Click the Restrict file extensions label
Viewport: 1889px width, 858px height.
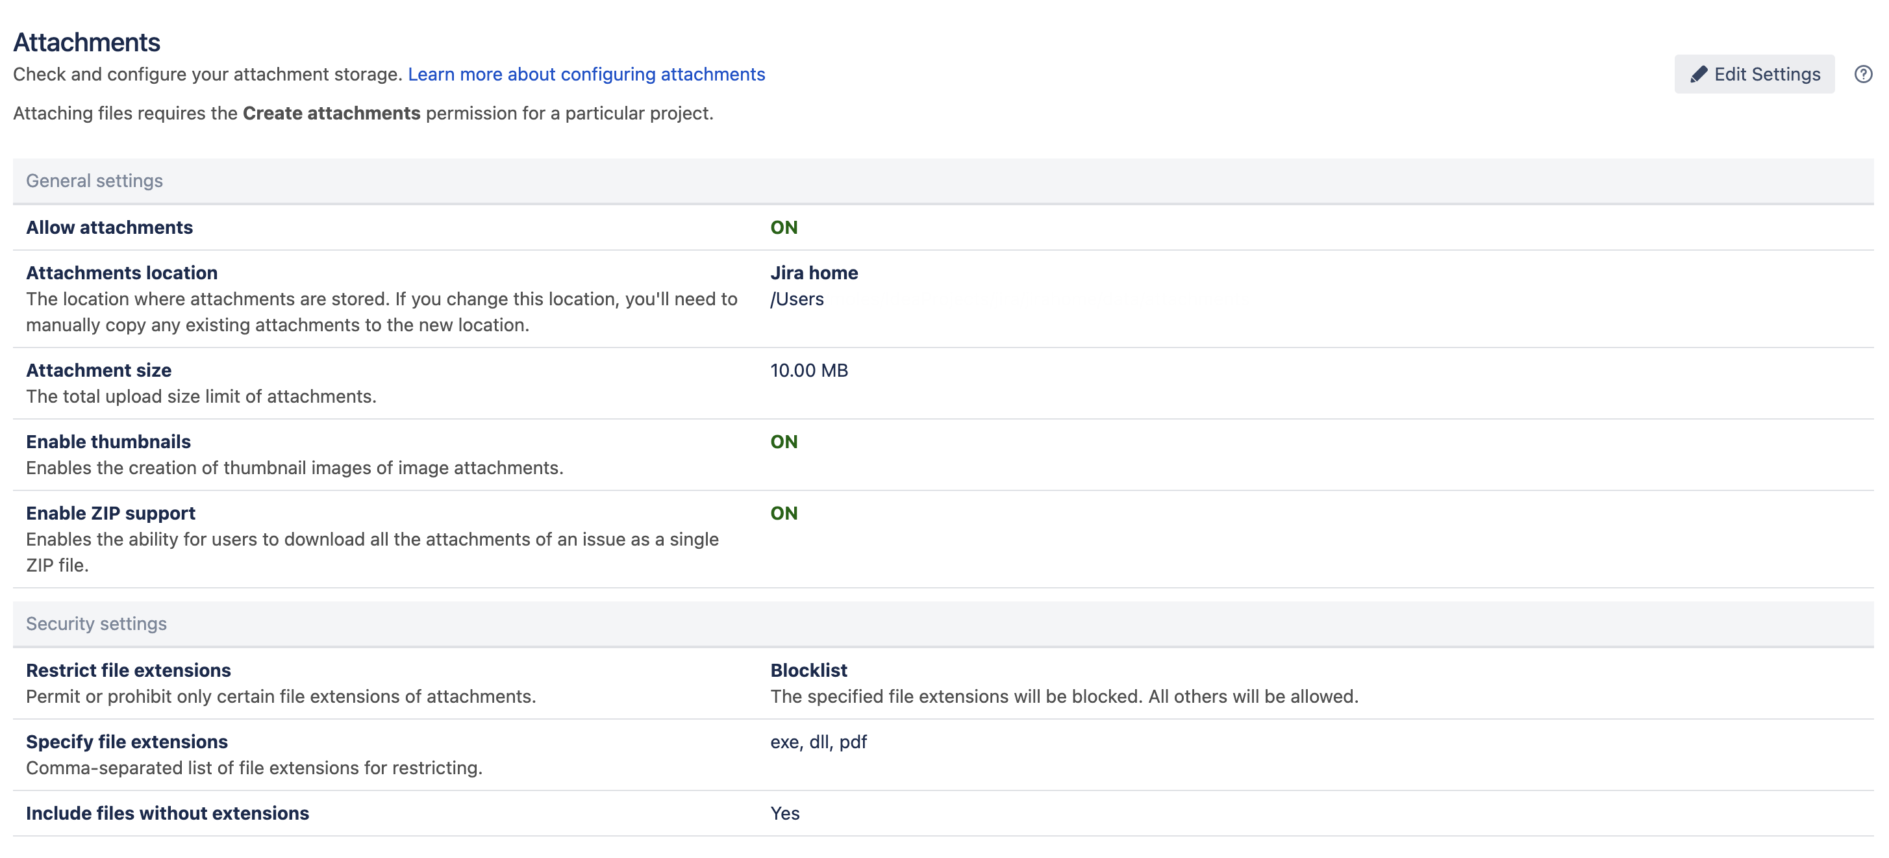[129, 670]
